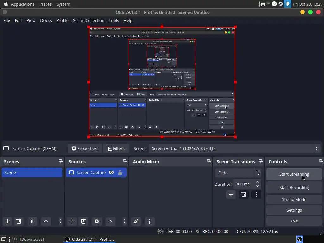324x243 pixels.
Task: Remove selected scene with trash icon
Action: [x=19, y=221]
